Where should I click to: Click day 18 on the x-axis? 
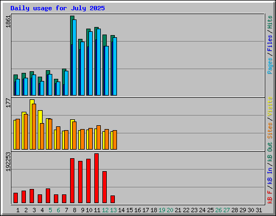(x=154, y=210)
